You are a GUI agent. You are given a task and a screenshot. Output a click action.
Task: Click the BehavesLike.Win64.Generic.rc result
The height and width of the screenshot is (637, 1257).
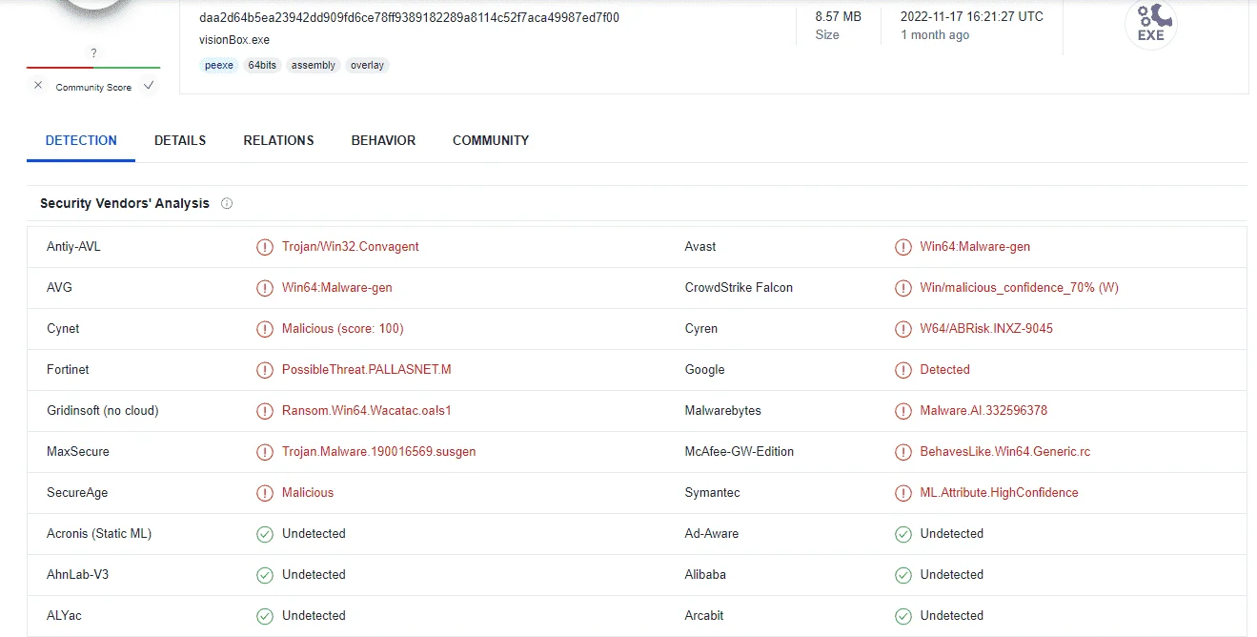click(1005, 452)
